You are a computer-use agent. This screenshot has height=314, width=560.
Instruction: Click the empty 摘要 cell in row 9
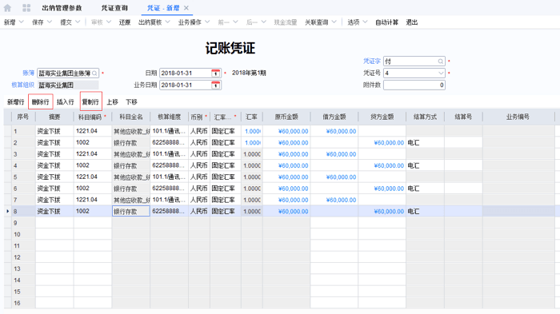coord(54,223)
